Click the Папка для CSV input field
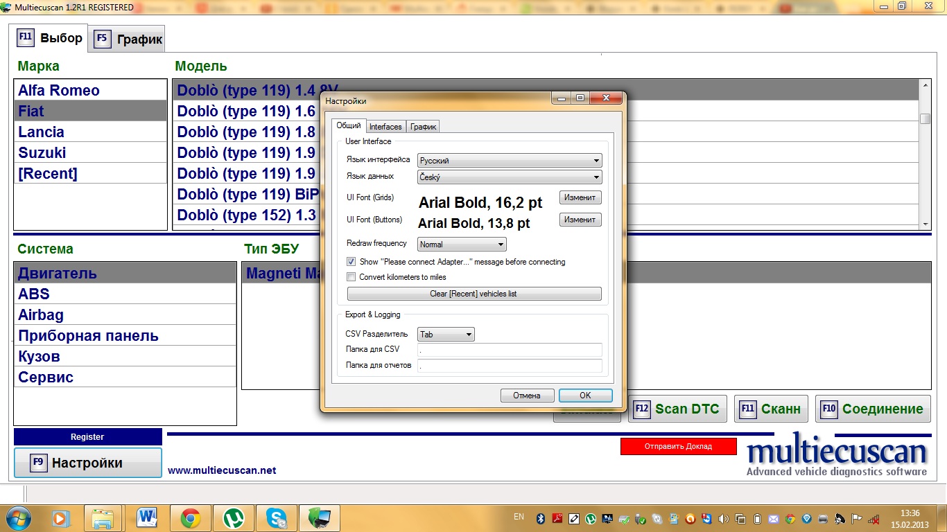 click(x=510, y=350)
